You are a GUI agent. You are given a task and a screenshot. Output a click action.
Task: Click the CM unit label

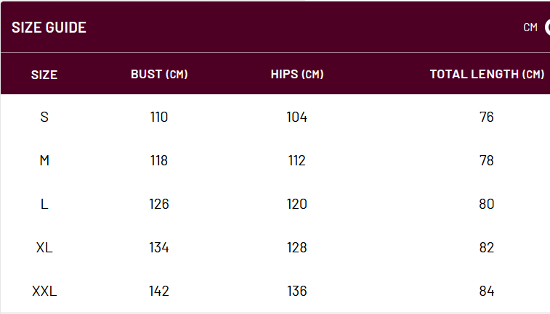pos(530,28)
